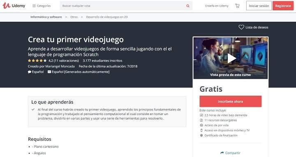Open the Categorías menu
Viewport: 296px width, 157px height.
tap(42, 6)
